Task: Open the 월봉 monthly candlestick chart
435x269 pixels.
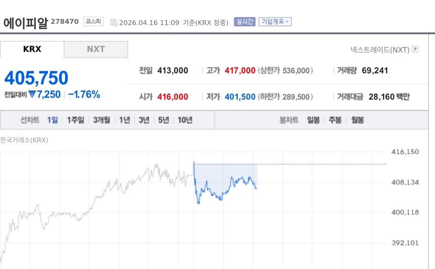Action: (357, 120)
